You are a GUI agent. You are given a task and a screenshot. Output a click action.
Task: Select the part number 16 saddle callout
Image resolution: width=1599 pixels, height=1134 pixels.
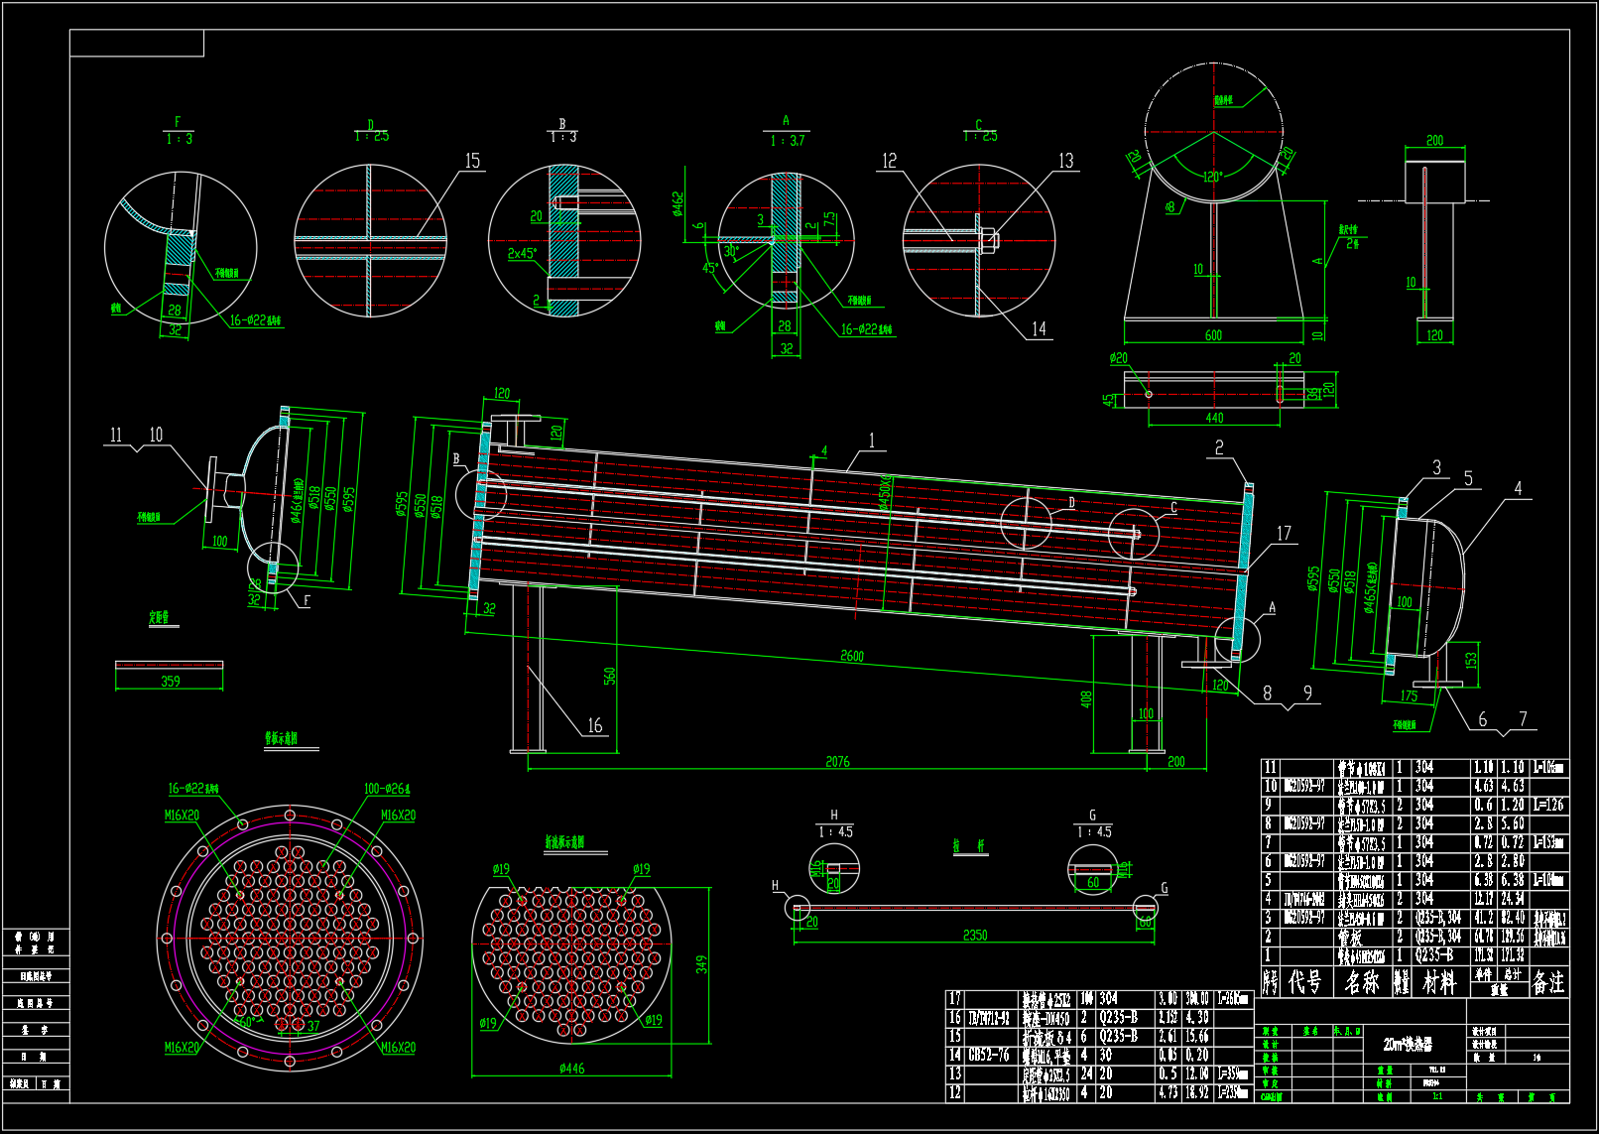[x=594, y=725]
